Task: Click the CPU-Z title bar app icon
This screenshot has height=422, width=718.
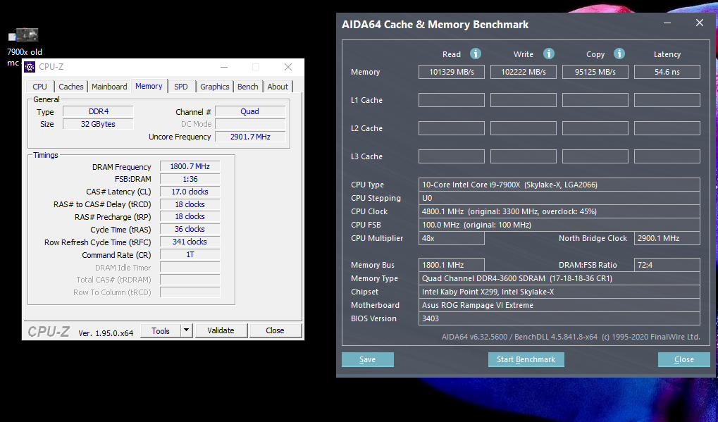Action: point(30,67)
